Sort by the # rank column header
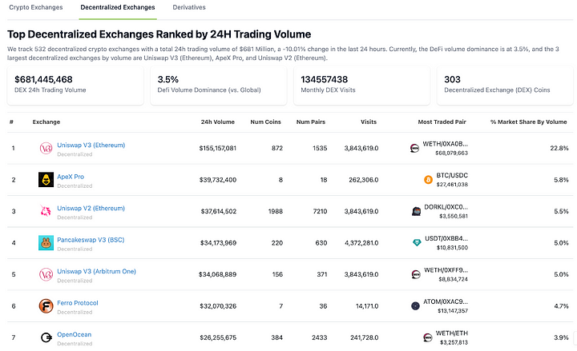 11,122
